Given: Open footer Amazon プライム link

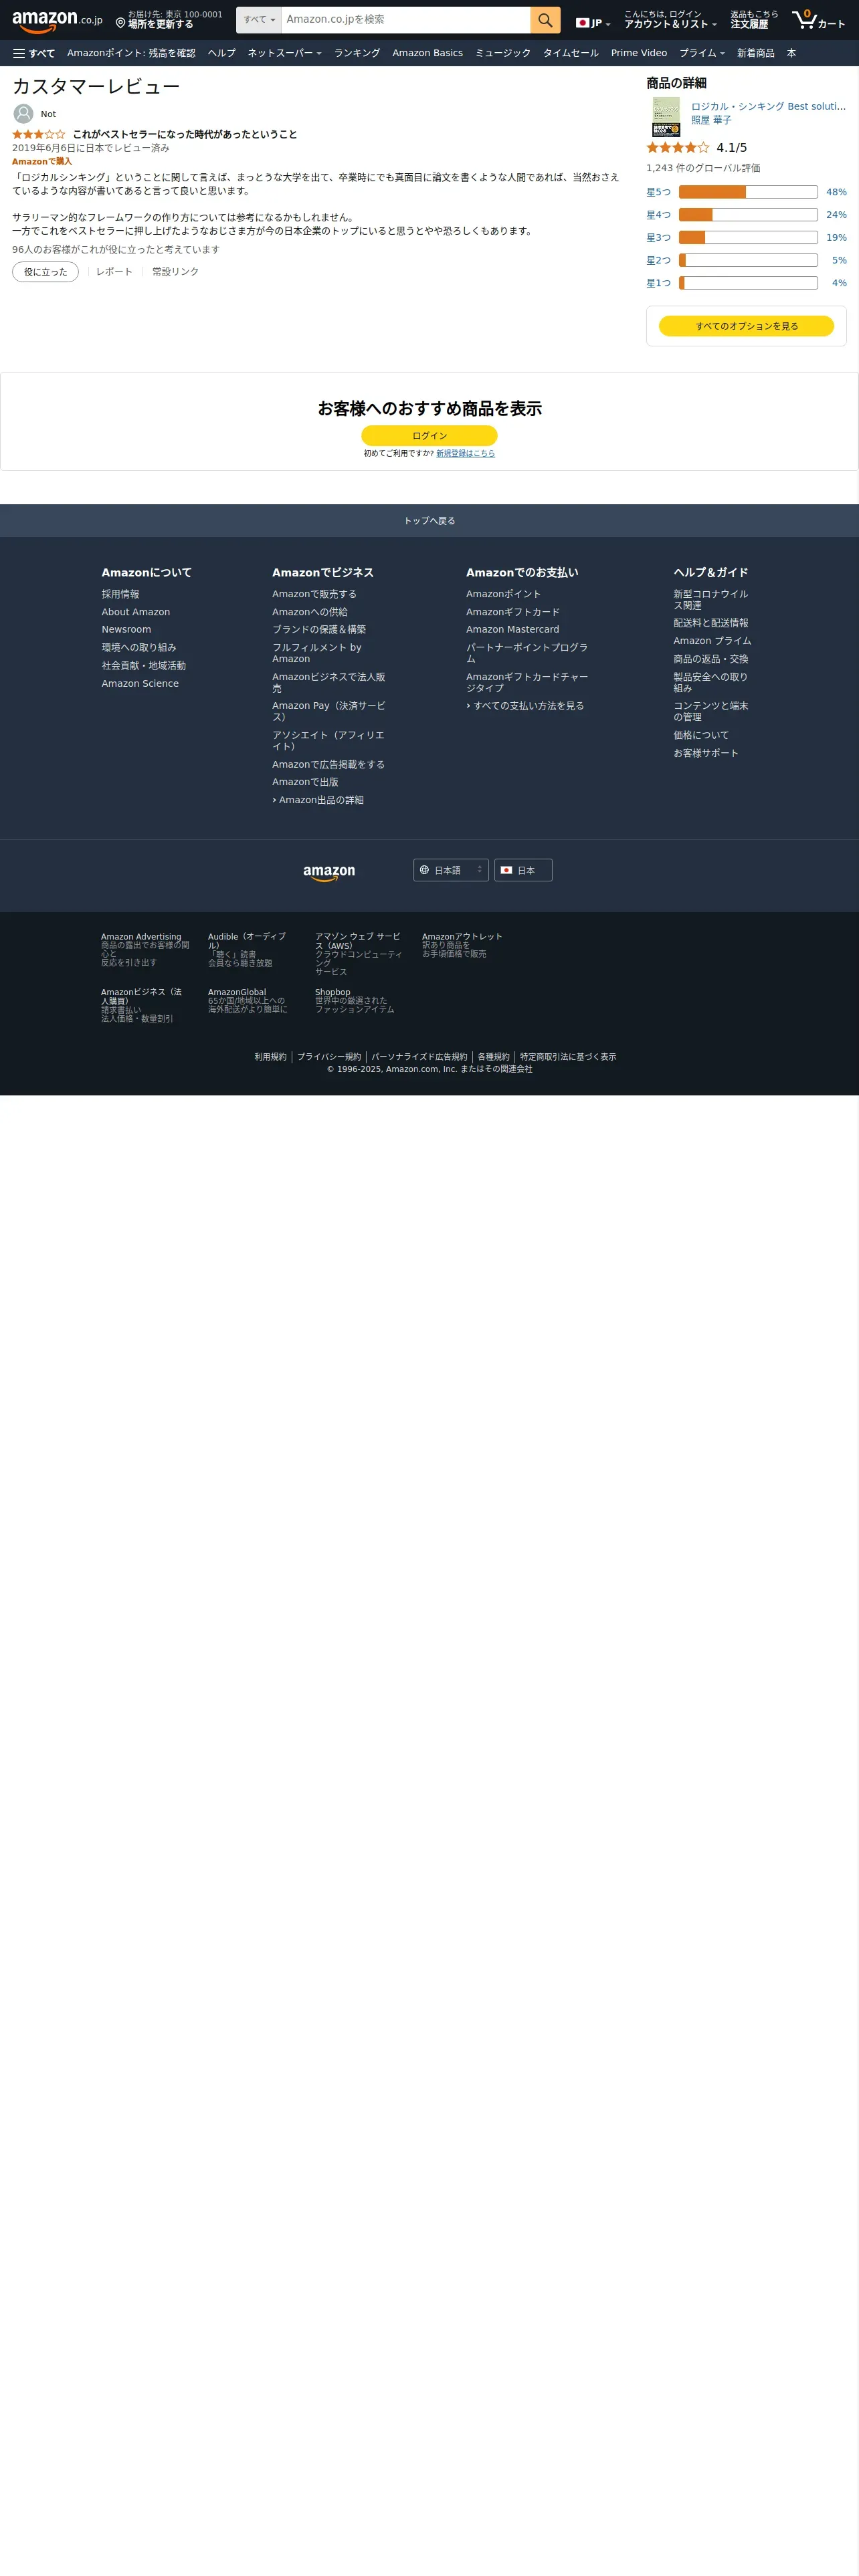Looking at the screenshot, I should (712, 641).
